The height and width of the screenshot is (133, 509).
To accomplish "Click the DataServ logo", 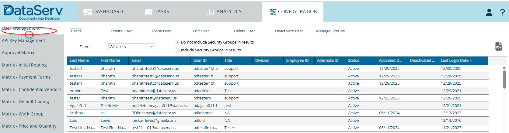I will click(x=33, y=12).
